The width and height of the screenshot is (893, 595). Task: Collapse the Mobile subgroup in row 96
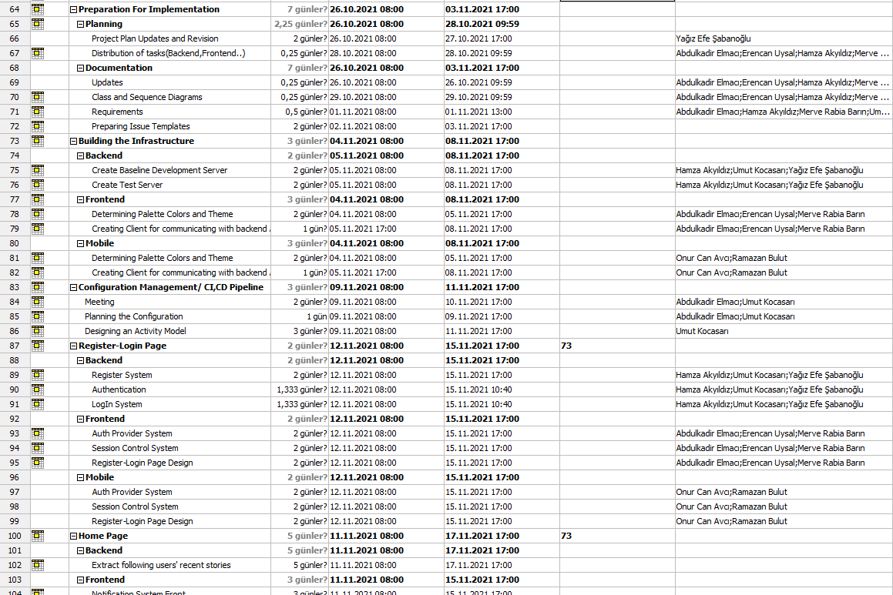[80, 478]
